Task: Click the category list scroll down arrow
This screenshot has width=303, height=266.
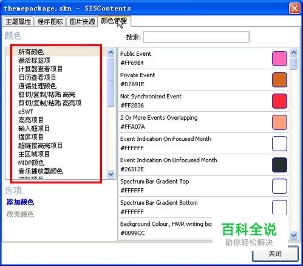Action: coord(111,174)
